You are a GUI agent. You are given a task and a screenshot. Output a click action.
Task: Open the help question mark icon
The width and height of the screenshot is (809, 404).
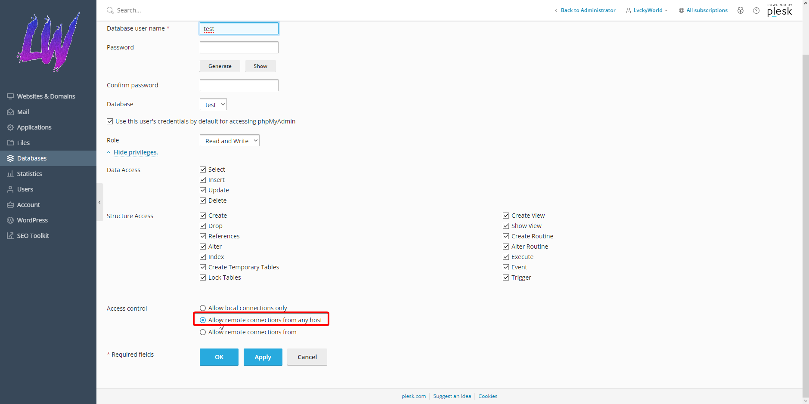[x=756, y=10]
